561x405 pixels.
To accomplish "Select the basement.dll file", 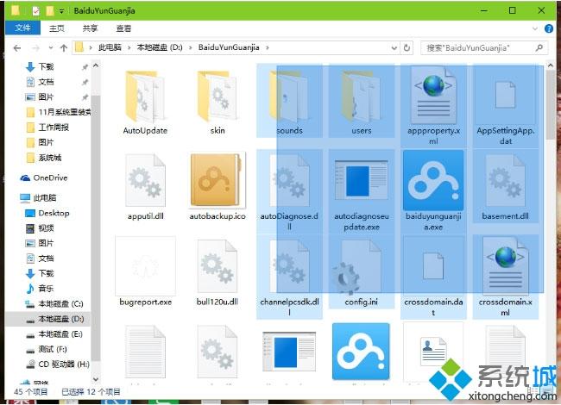I will [x=505, y=187].
